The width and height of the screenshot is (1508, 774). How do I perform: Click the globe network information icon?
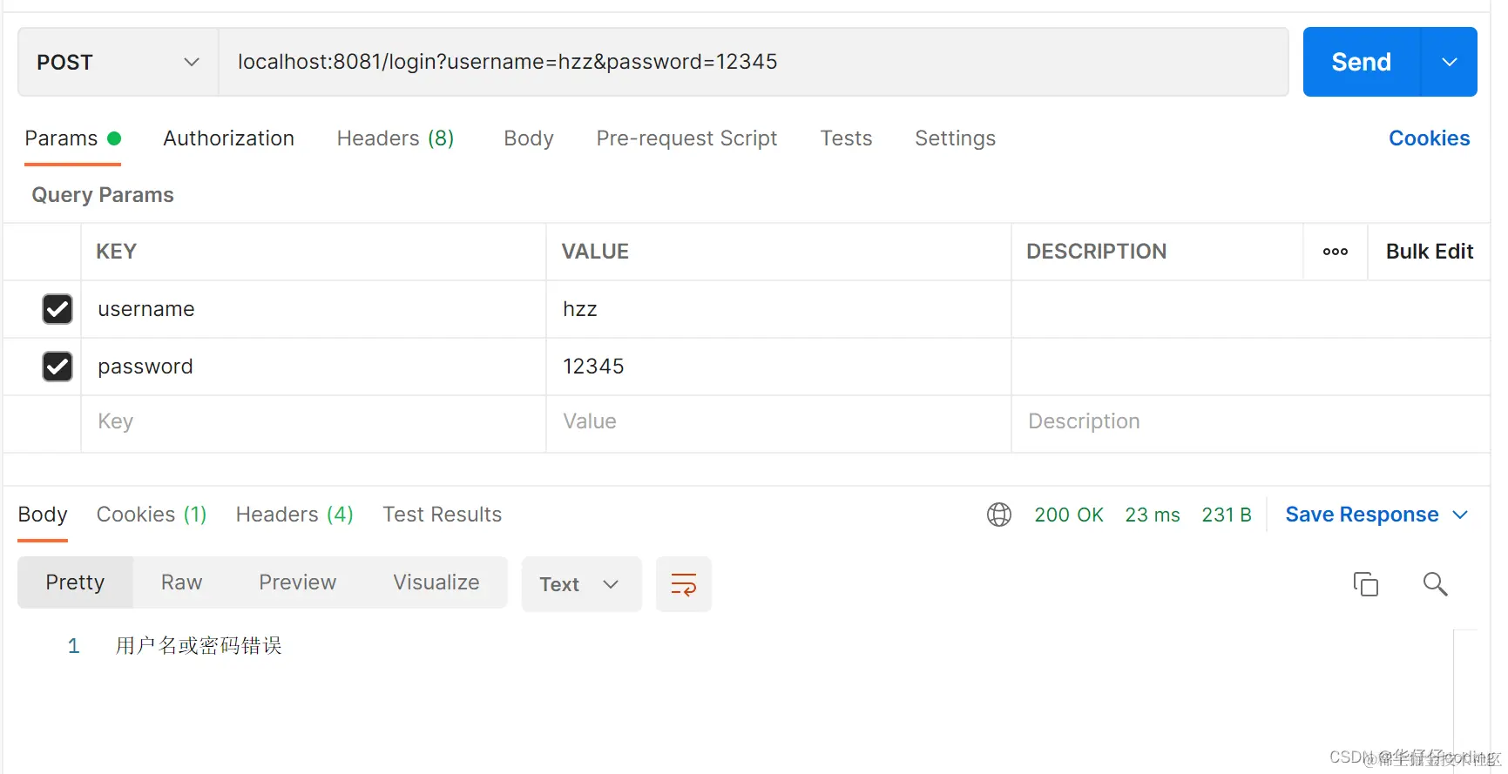pos(999,515)
